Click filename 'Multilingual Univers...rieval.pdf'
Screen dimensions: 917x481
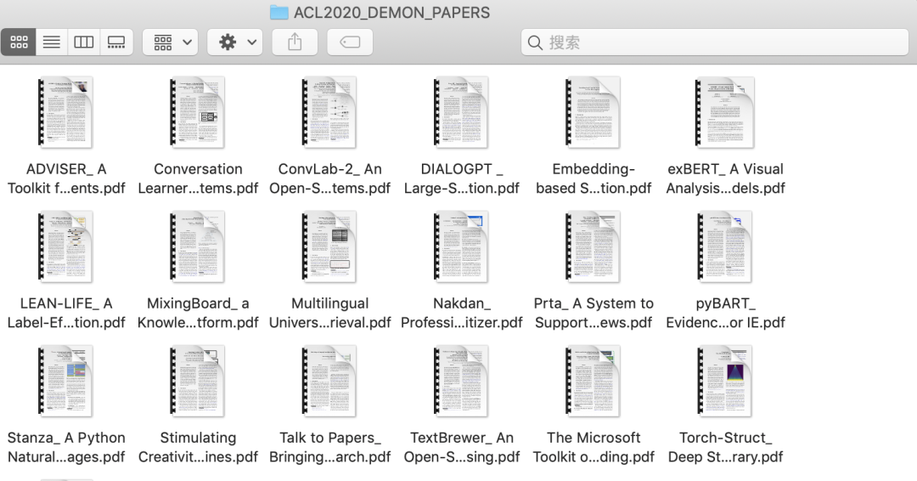point(329,313)
